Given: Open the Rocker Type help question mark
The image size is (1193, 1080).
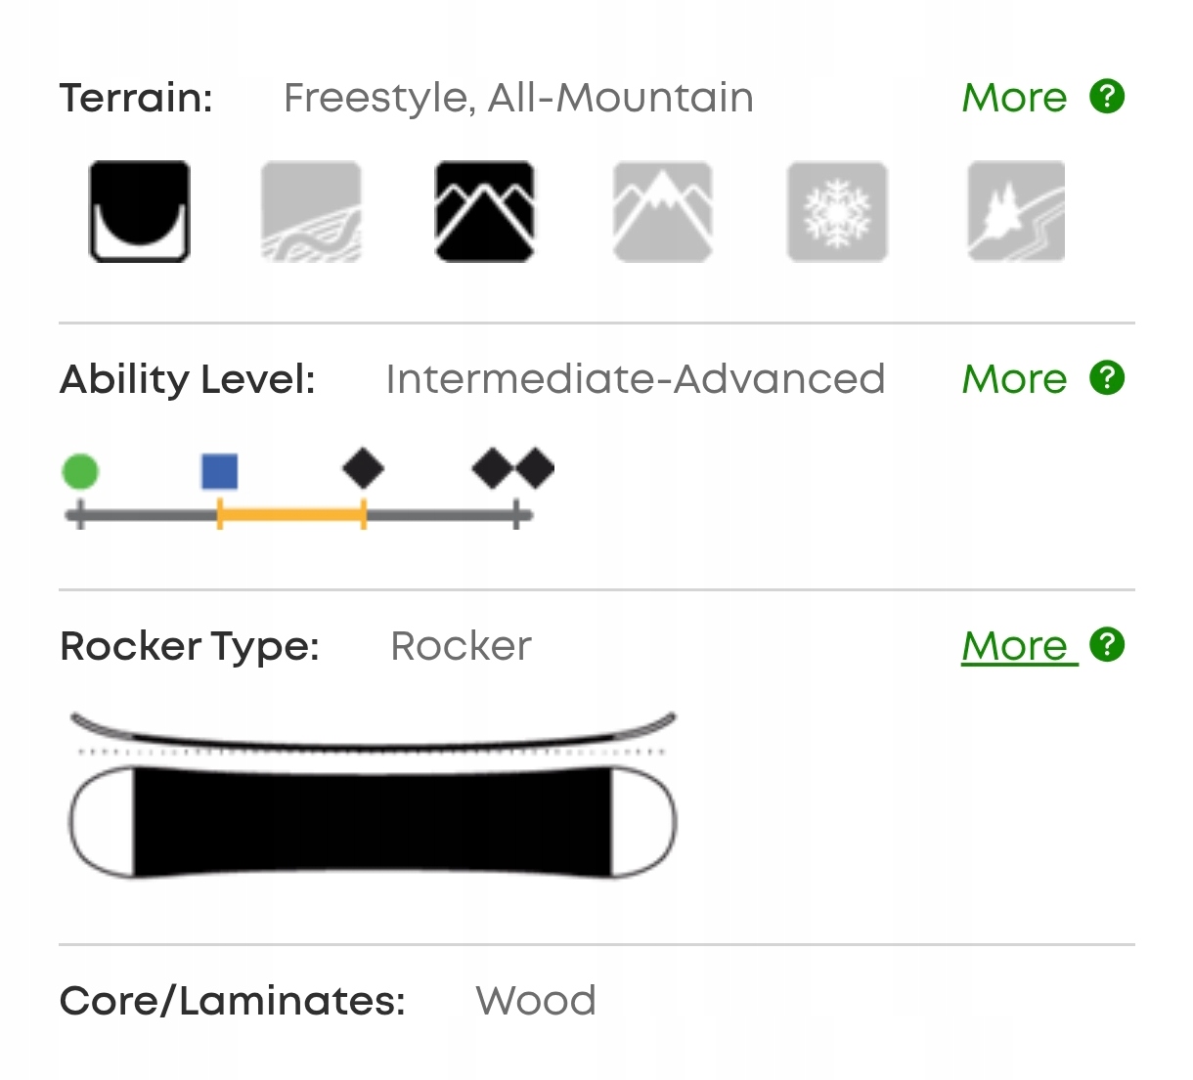Looking at the screenshot, I should [1107, 645].
